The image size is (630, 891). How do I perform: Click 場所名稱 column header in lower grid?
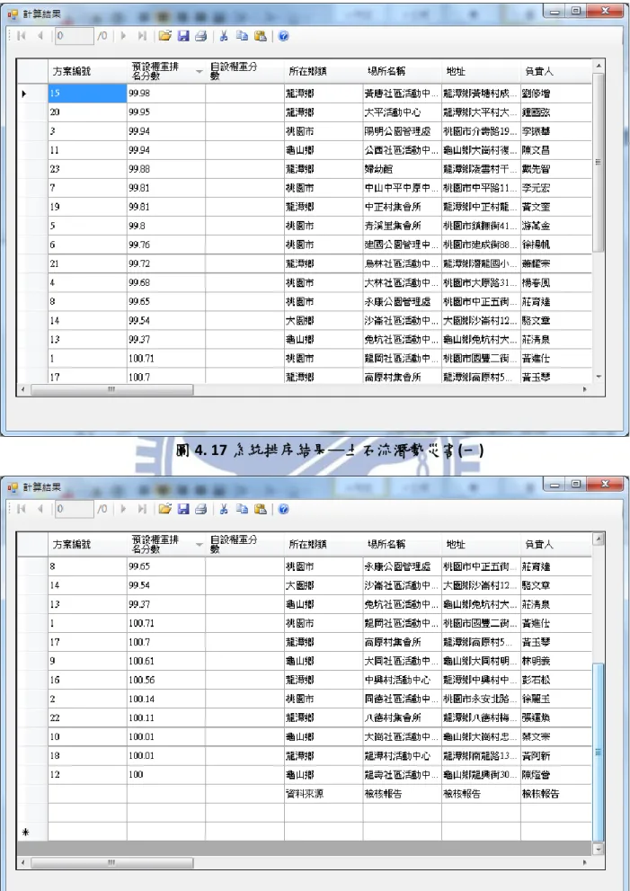[403, 544]
